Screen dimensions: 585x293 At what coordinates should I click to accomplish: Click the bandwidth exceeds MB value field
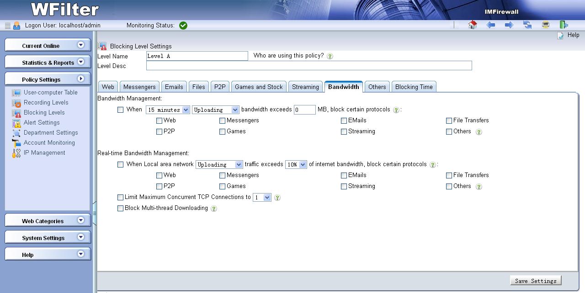point(304,110)
